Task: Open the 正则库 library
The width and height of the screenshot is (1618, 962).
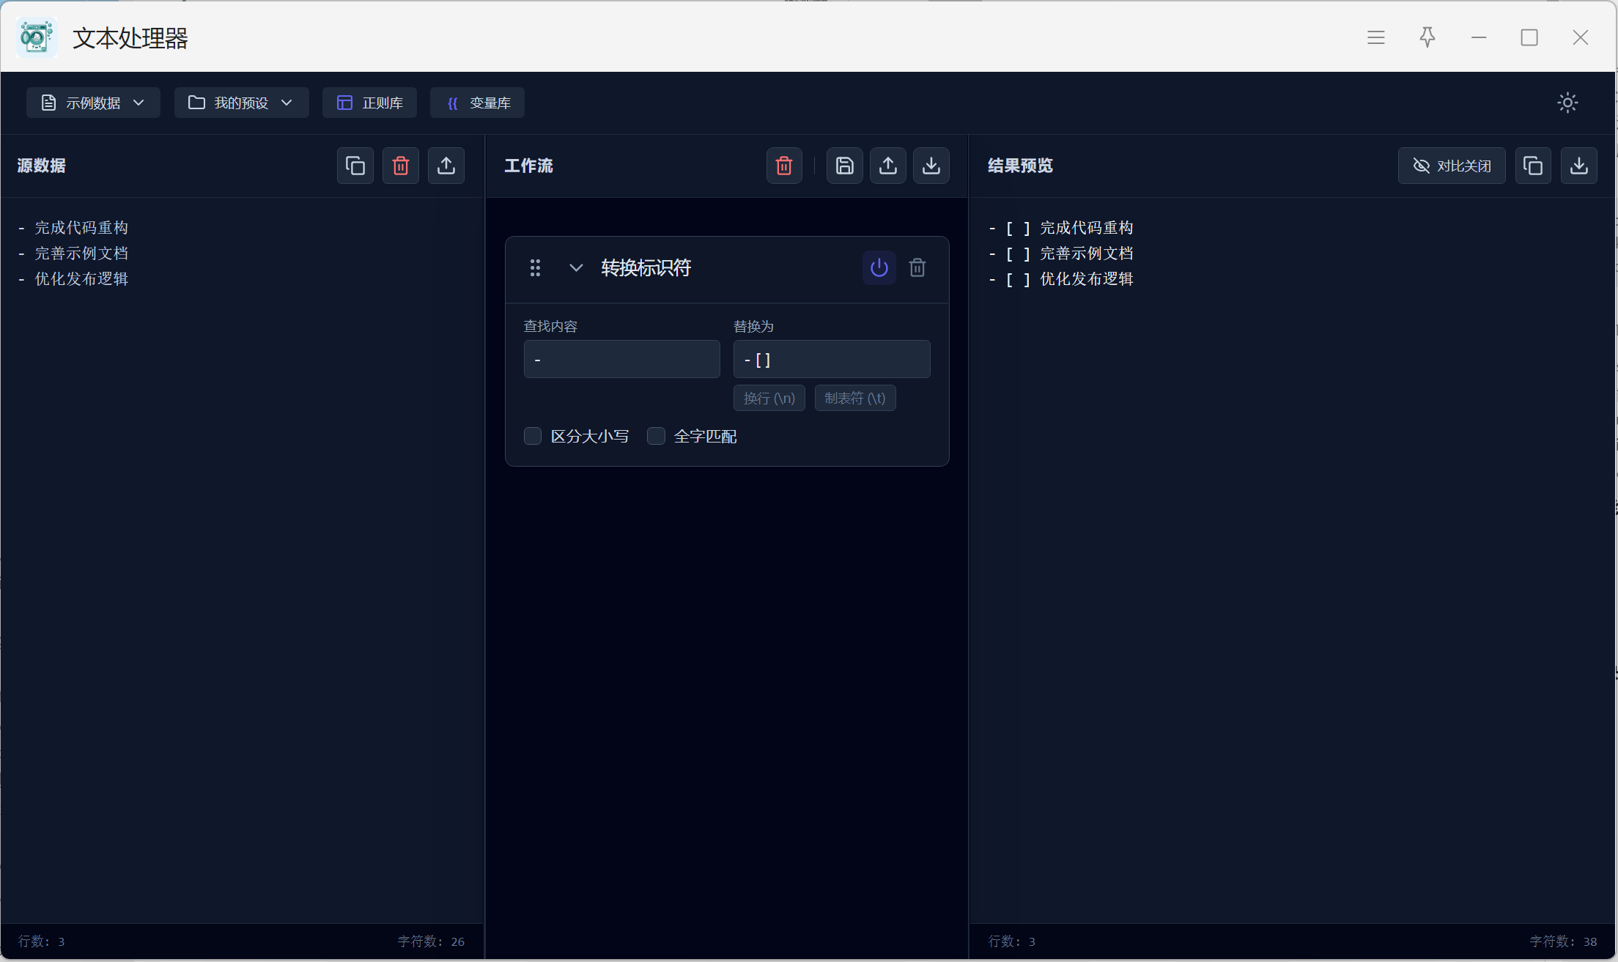Action: point(369,103)
